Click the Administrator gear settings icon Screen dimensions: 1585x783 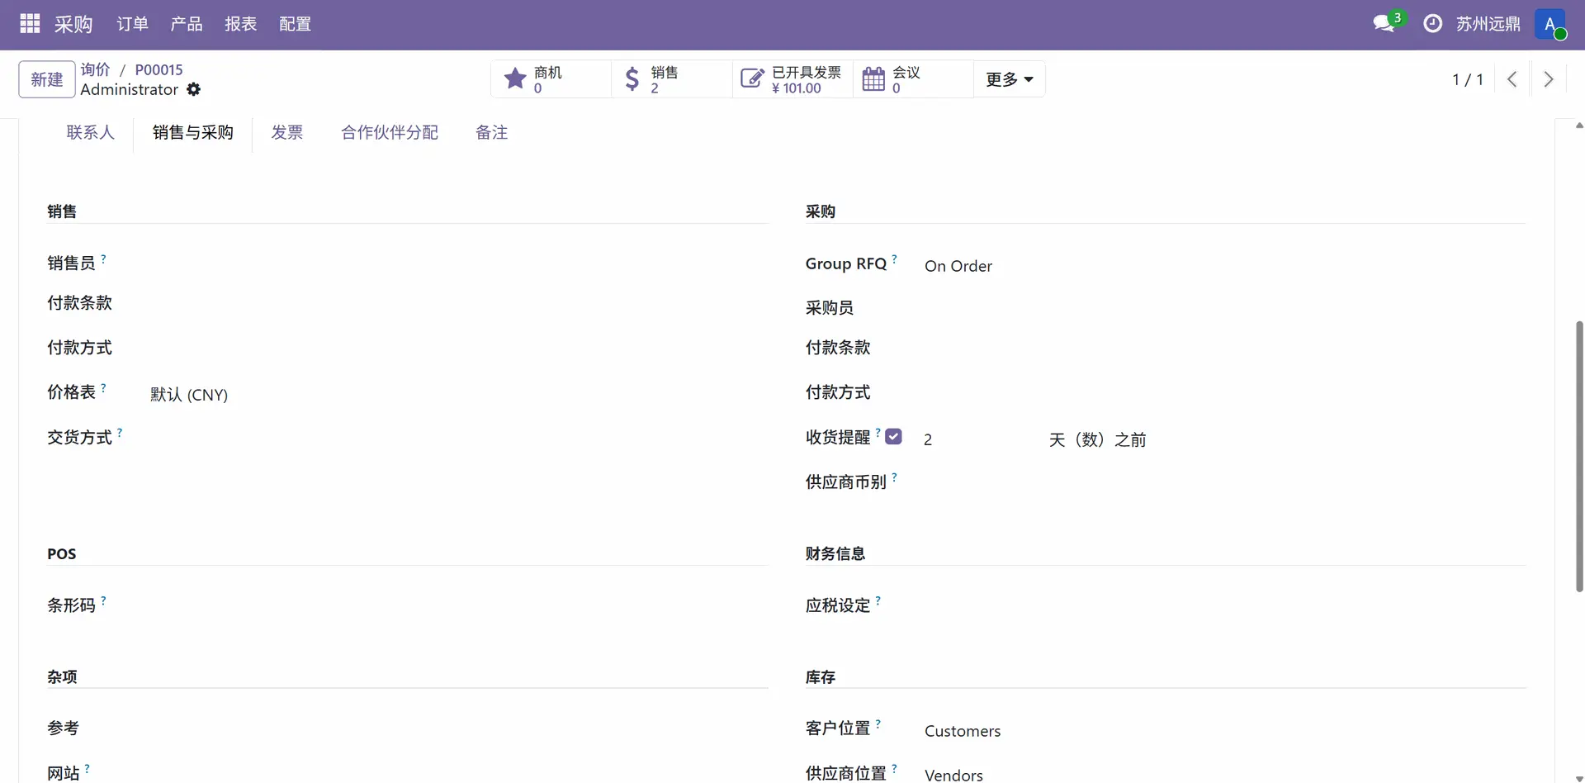(x=194, y=89)
